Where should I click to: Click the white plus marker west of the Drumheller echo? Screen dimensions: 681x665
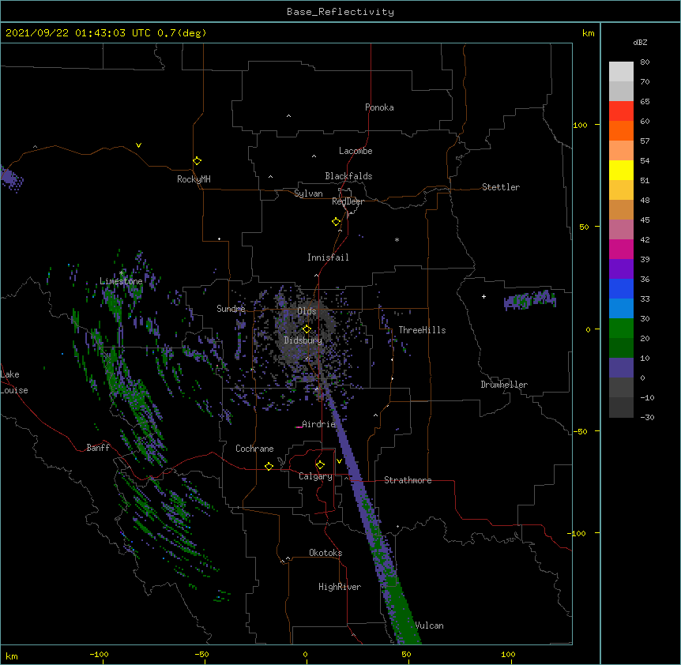tap(483, 296)
